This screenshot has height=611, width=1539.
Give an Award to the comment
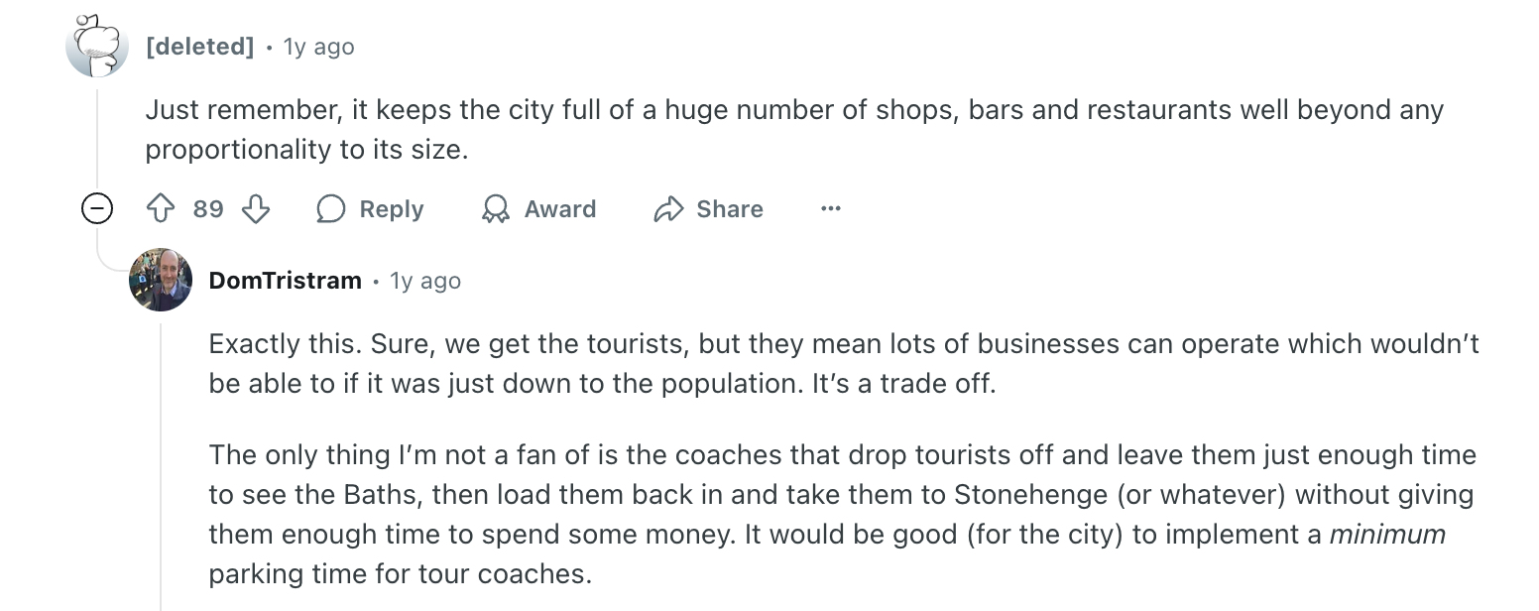click(538, 209)
